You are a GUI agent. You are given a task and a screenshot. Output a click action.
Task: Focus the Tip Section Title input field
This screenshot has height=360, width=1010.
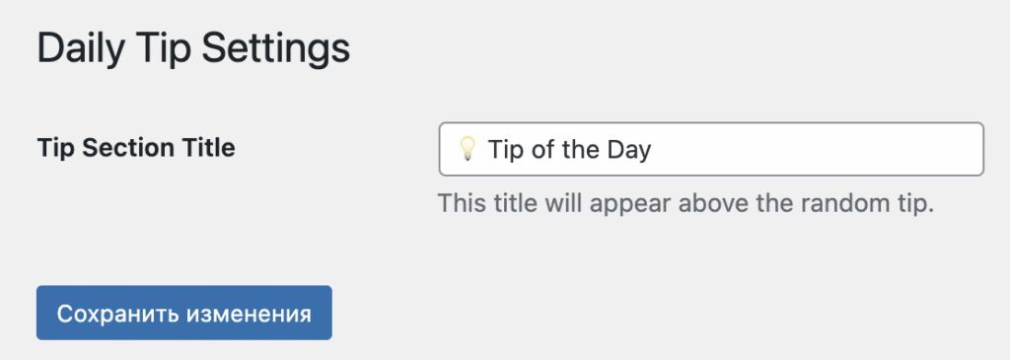pos(711,149)
